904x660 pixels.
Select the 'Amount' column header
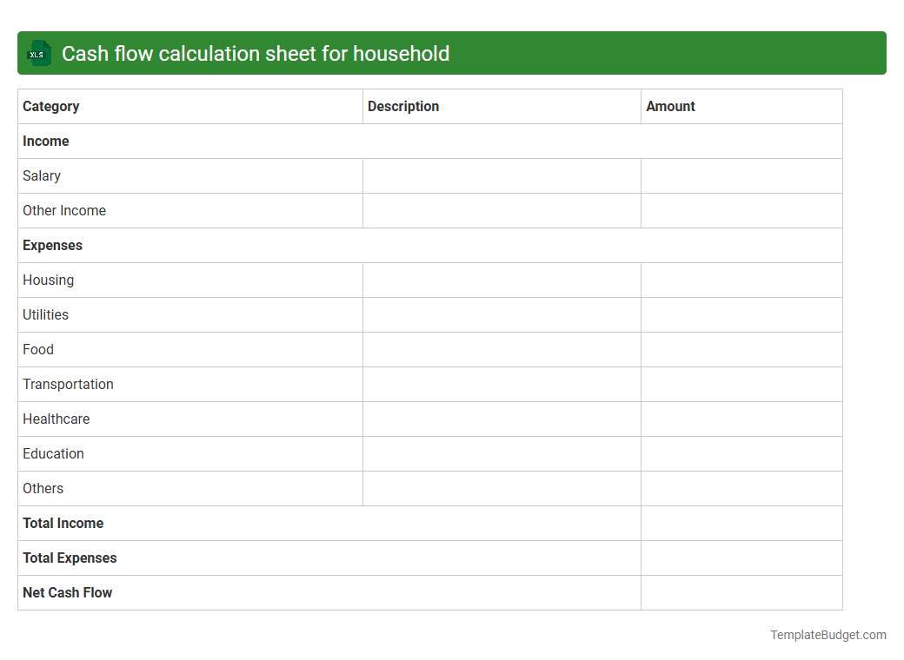[671, 106]
